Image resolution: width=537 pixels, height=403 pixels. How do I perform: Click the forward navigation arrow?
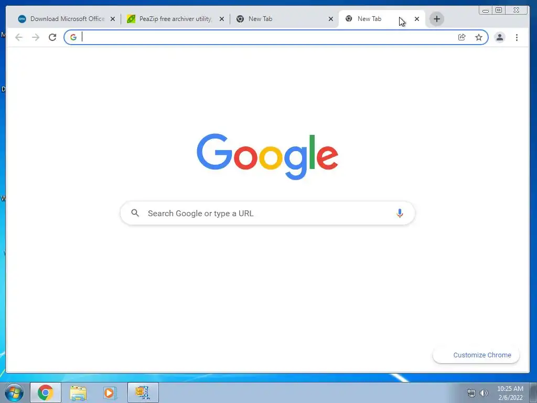36,37
